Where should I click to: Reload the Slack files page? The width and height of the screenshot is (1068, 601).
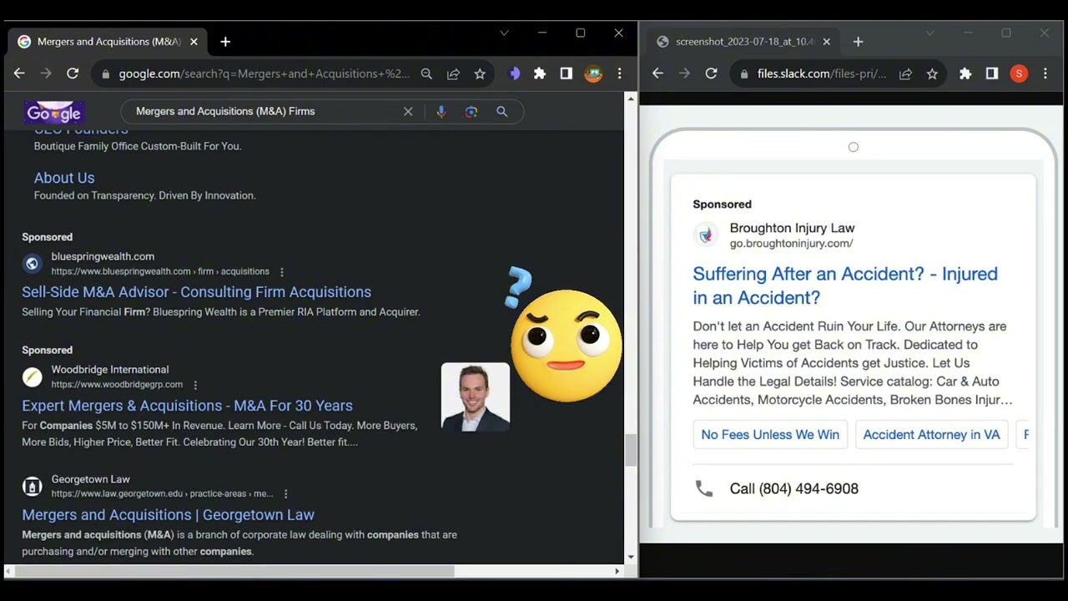coord(711,73)
